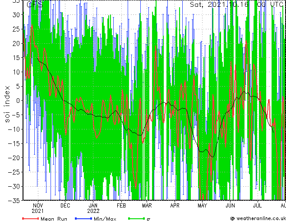Click the '-25' y-axis tick label
The width and height of the screenshot is (286, 221).
pyautogui.click(x=14, y=172)
